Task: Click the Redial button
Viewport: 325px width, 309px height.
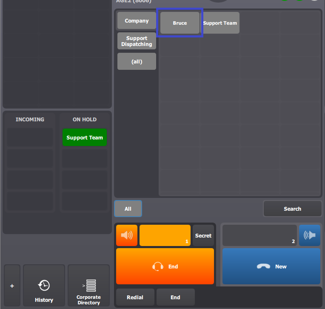Action: pyautogui.click(x=135, y=297)
